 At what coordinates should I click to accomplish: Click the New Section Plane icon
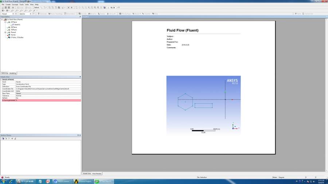tap(3, 139)
